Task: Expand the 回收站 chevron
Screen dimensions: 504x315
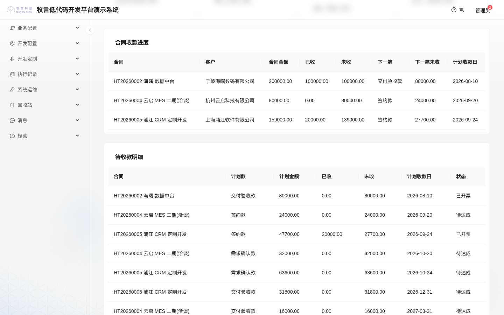Action: pos(77,105)
